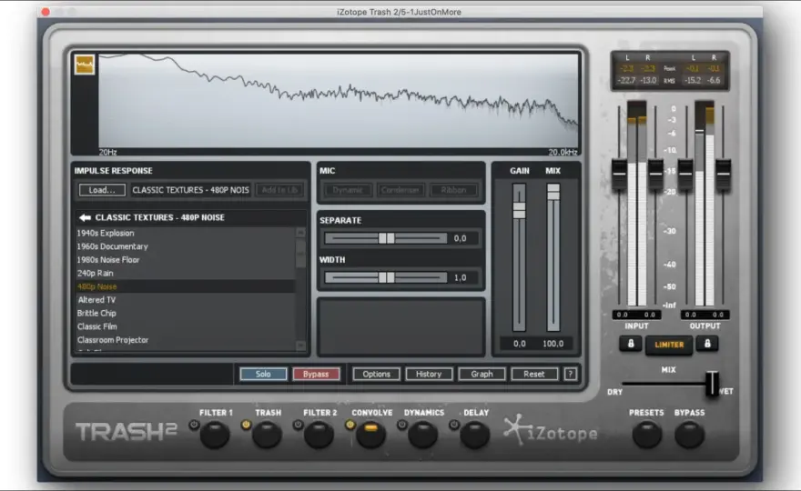Click the help question mark button

click(x=570, y=374)
